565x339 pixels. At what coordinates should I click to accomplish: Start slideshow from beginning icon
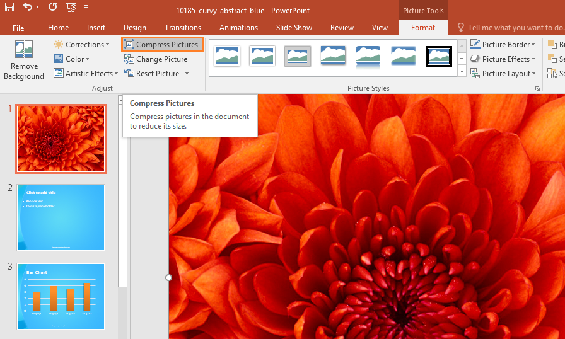tap(71, 7)
